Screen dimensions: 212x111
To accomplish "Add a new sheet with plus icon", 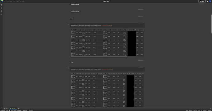I will tap(18, 108).
